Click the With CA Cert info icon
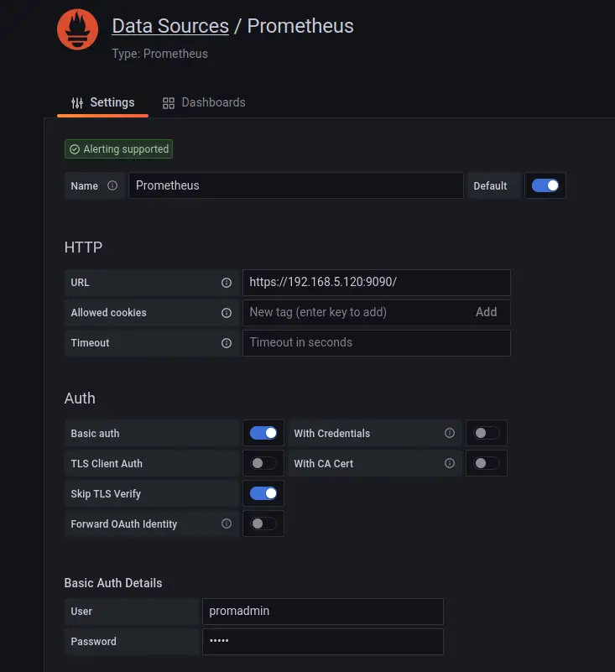Image resolution: width=615 pixels, height=672 pixels. [450, 463]
